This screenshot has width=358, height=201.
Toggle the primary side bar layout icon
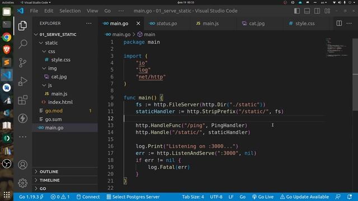(x=297, y=11)
